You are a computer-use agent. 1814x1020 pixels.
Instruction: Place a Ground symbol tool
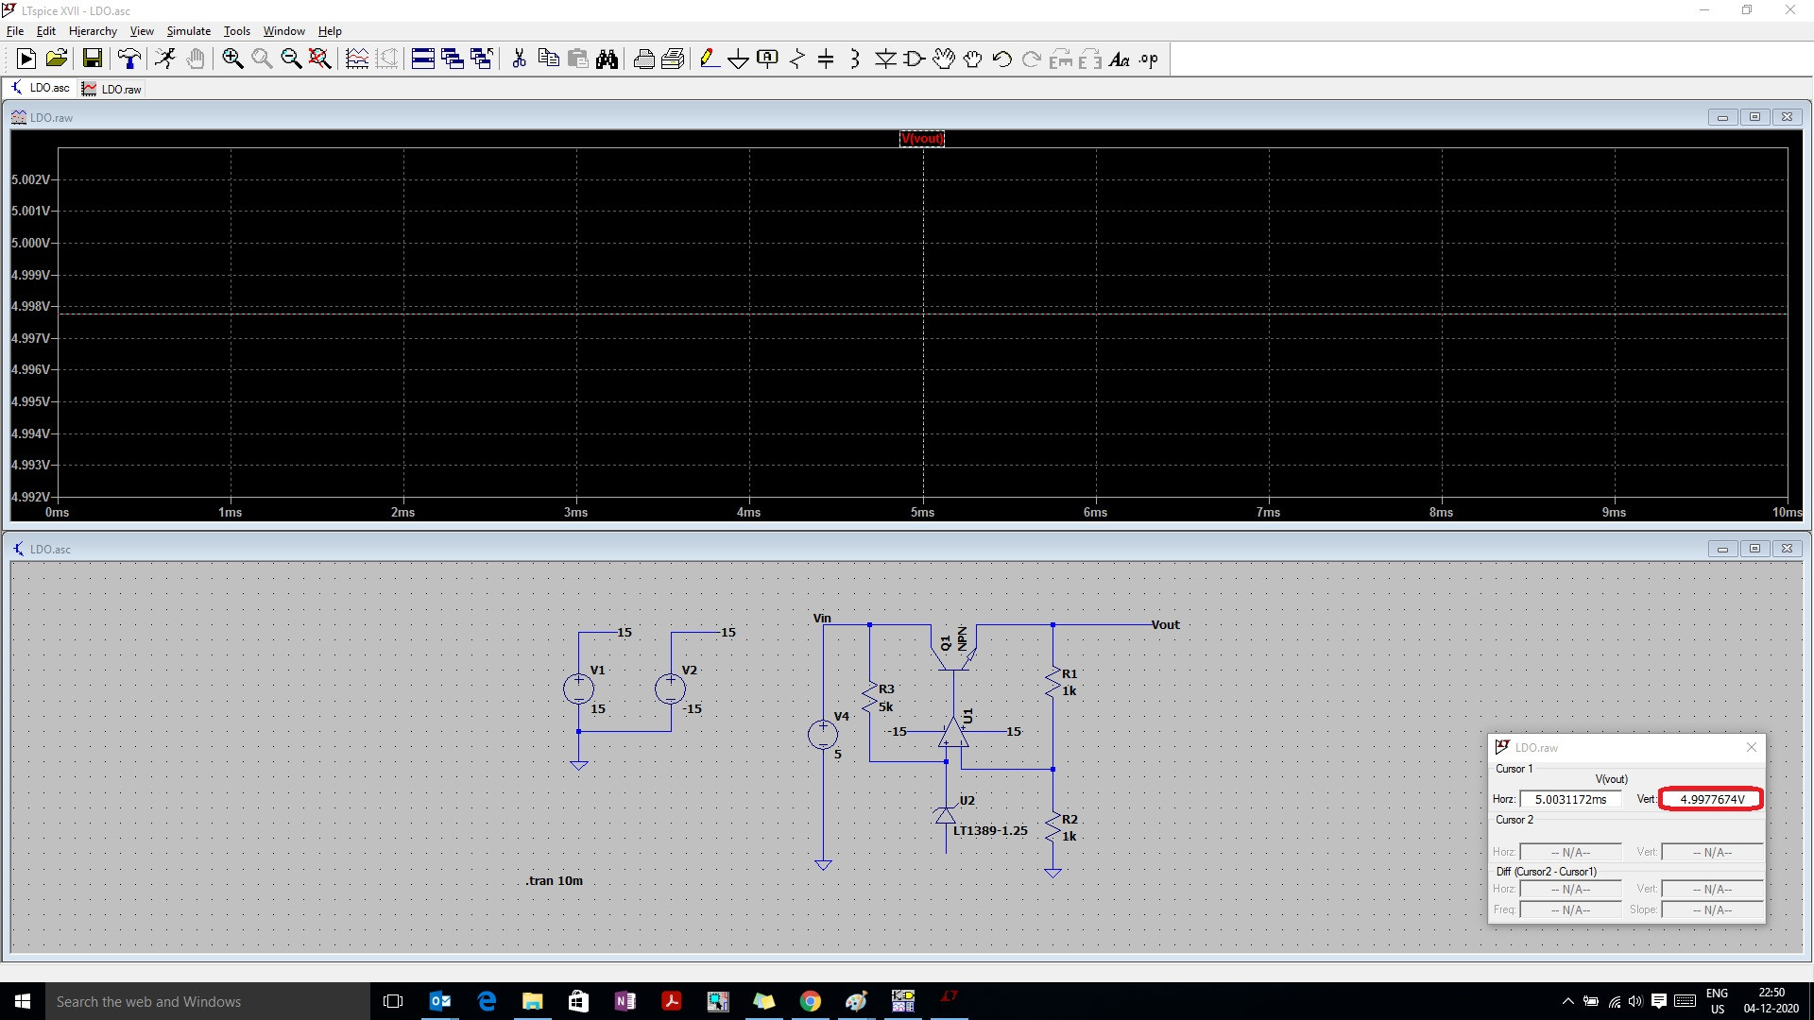pyautogui.click(x=738, y=59)
